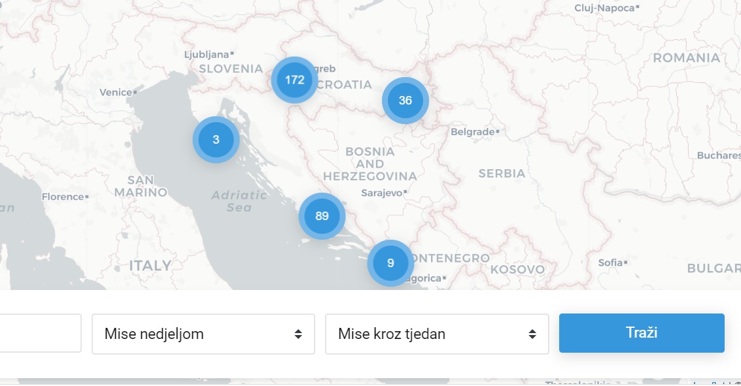Zoom into the 89 cluster marker
This screenshot has width=741, height=386.
coord(322,216)
